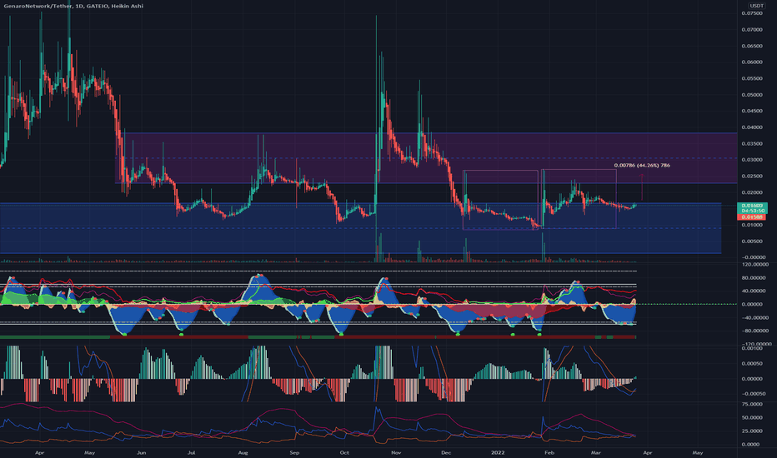Screen dimensions: 777x458
Task: Click the 0.04000 price axis label
Action: tap(752, 127)
